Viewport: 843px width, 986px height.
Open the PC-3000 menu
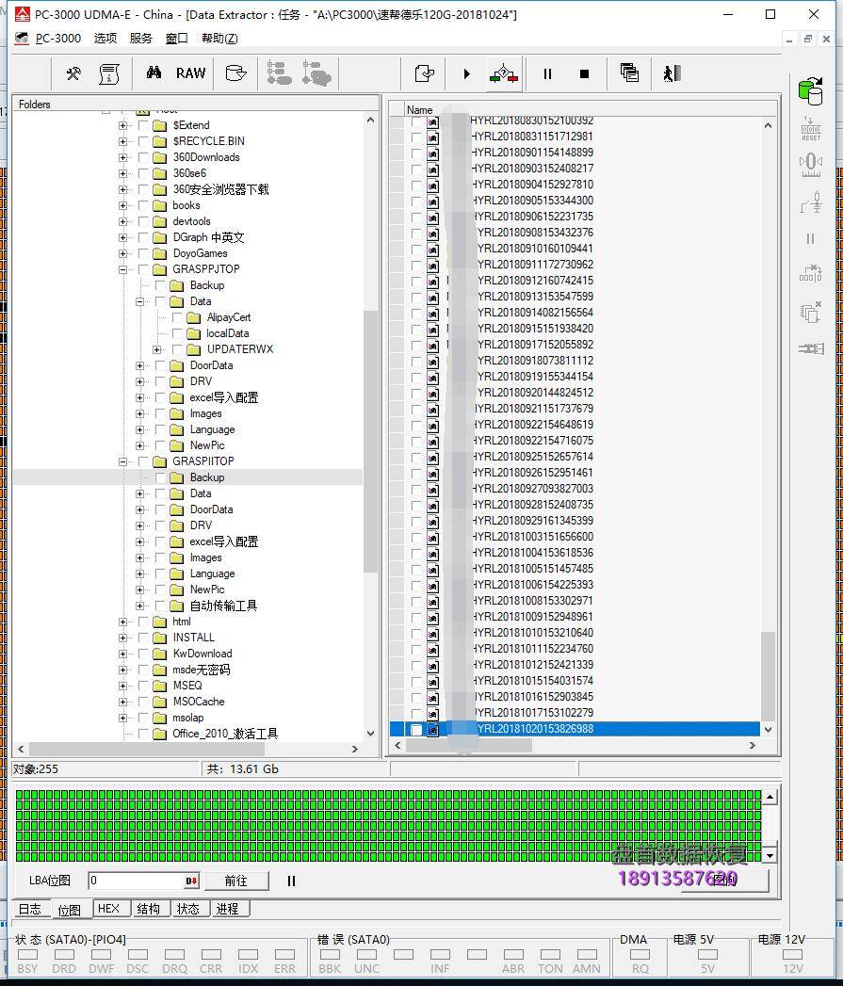pos(57,39)
